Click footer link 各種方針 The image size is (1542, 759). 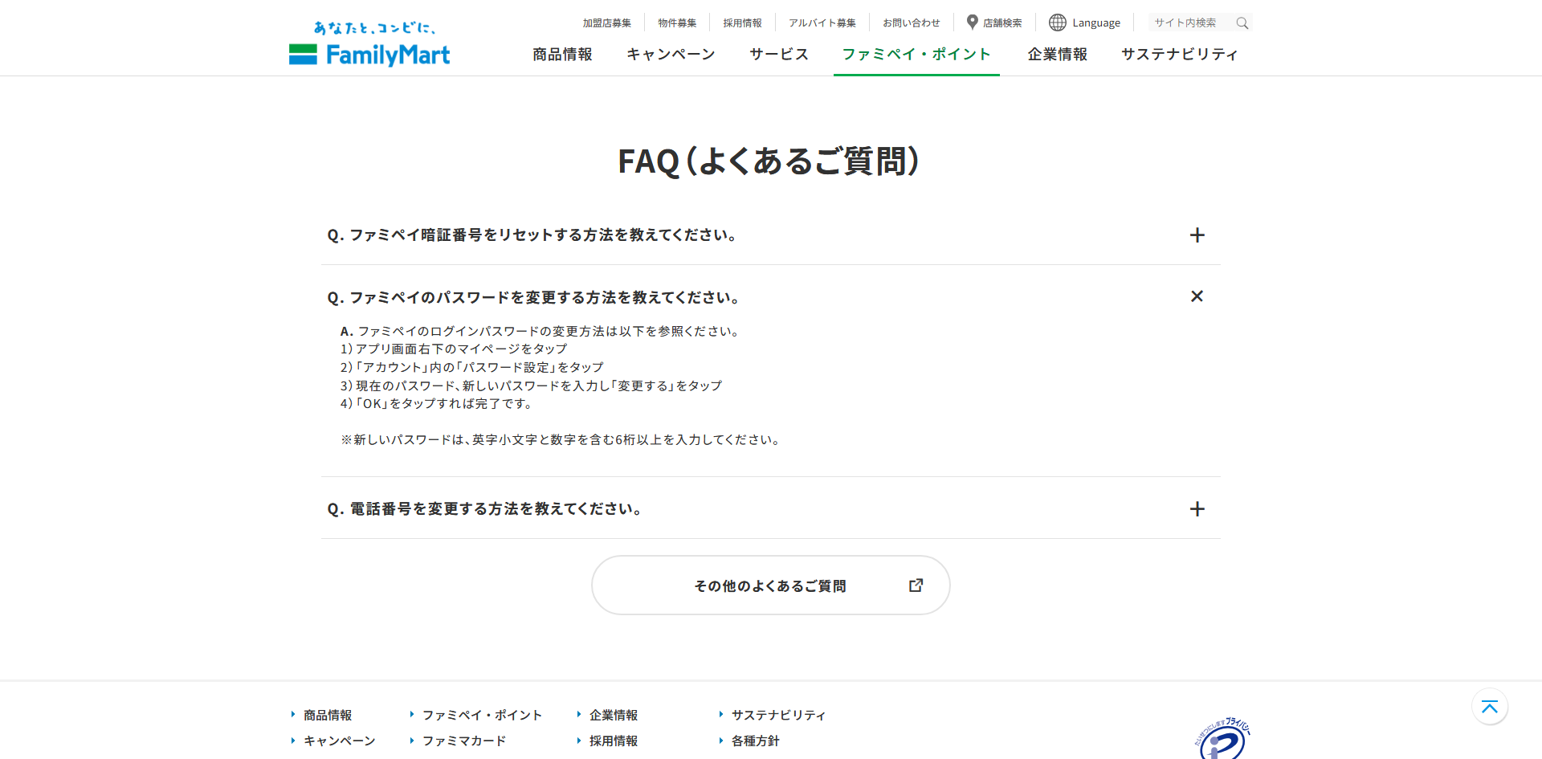point(756,741)
